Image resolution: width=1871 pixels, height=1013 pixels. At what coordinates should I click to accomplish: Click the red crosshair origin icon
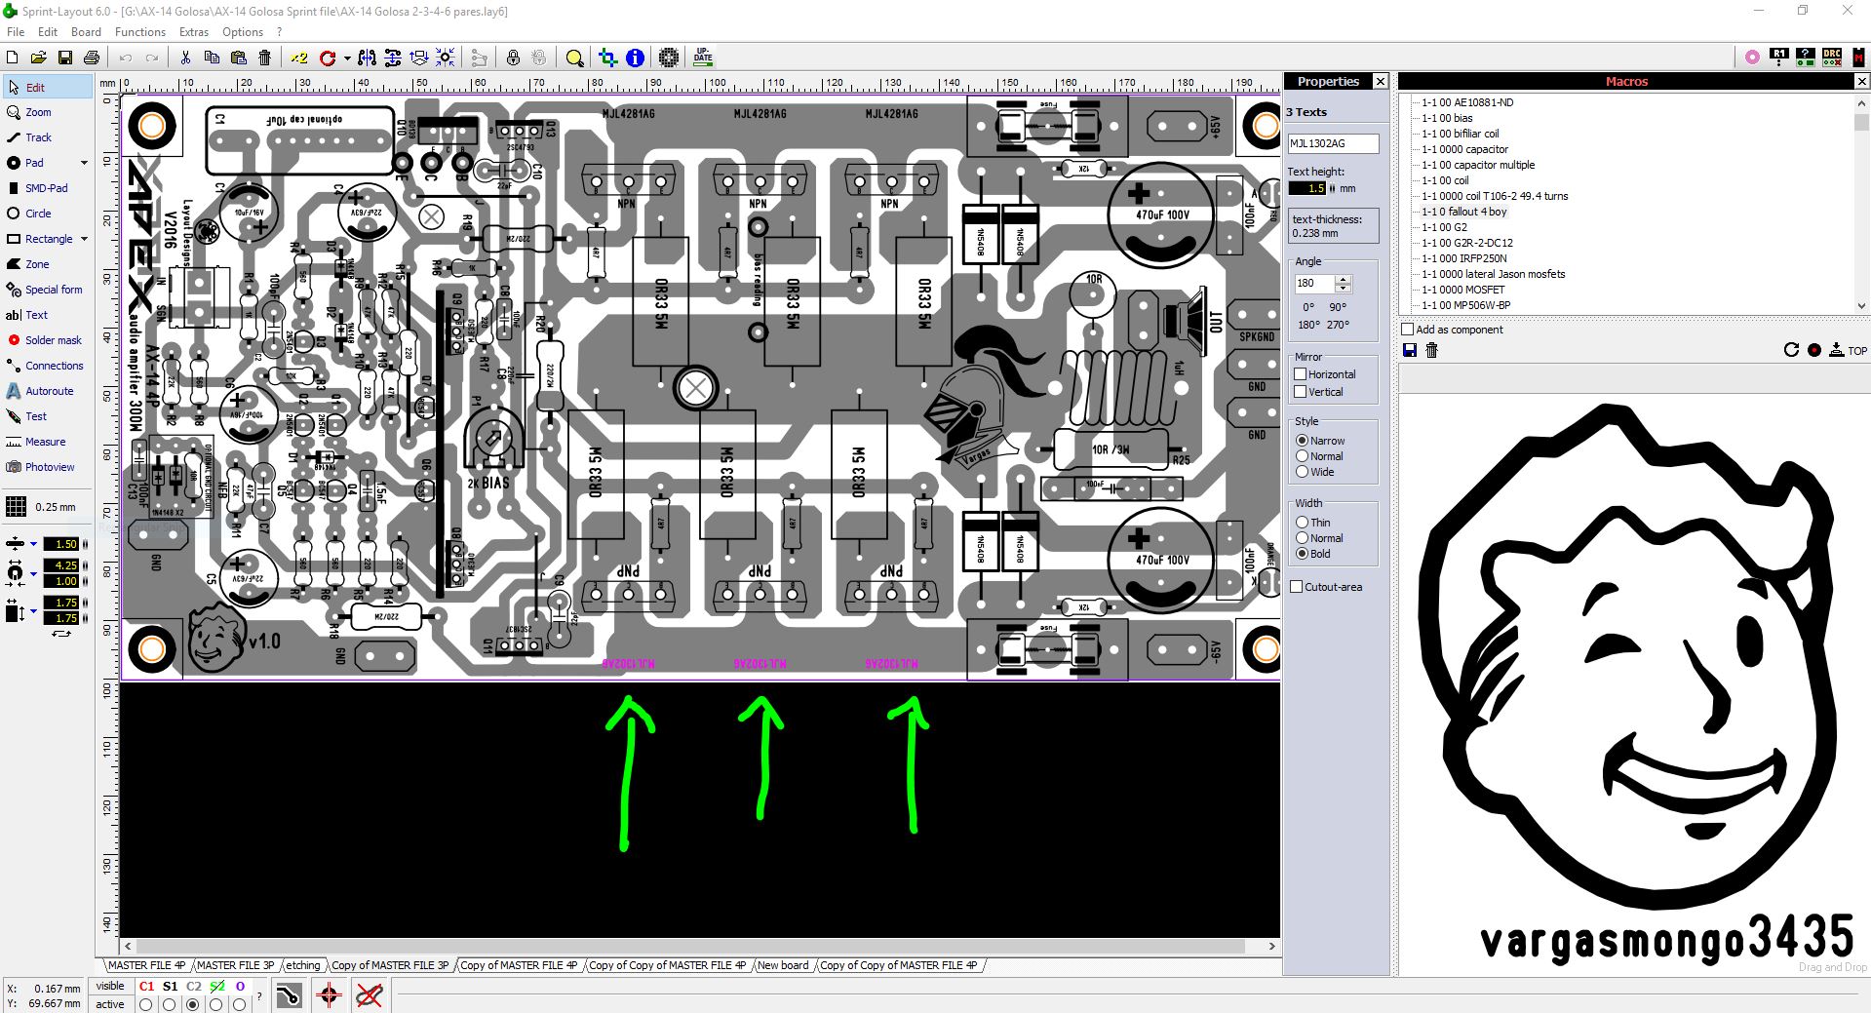(x=329, y=995)
